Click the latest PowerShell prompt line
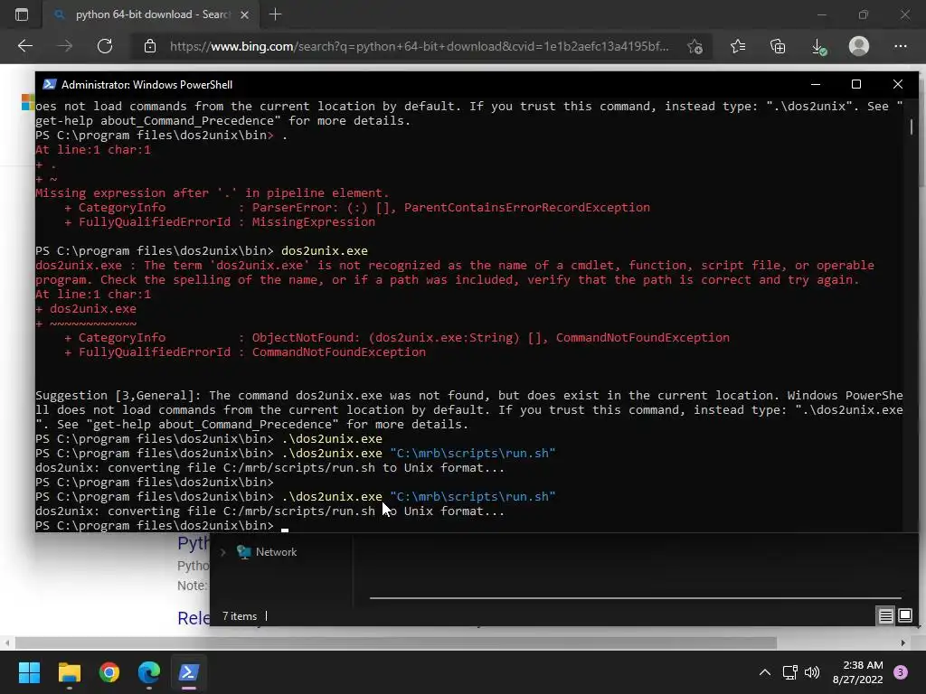This screenshot has width=926, height=694. [x=155, y=526]
